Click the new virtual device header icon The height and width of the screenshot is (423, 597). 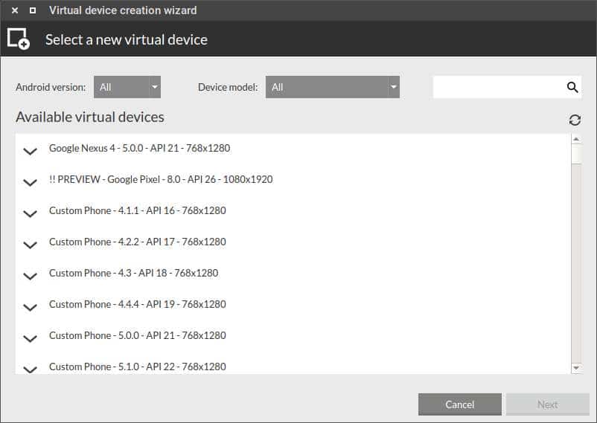[x=19, y=39]
